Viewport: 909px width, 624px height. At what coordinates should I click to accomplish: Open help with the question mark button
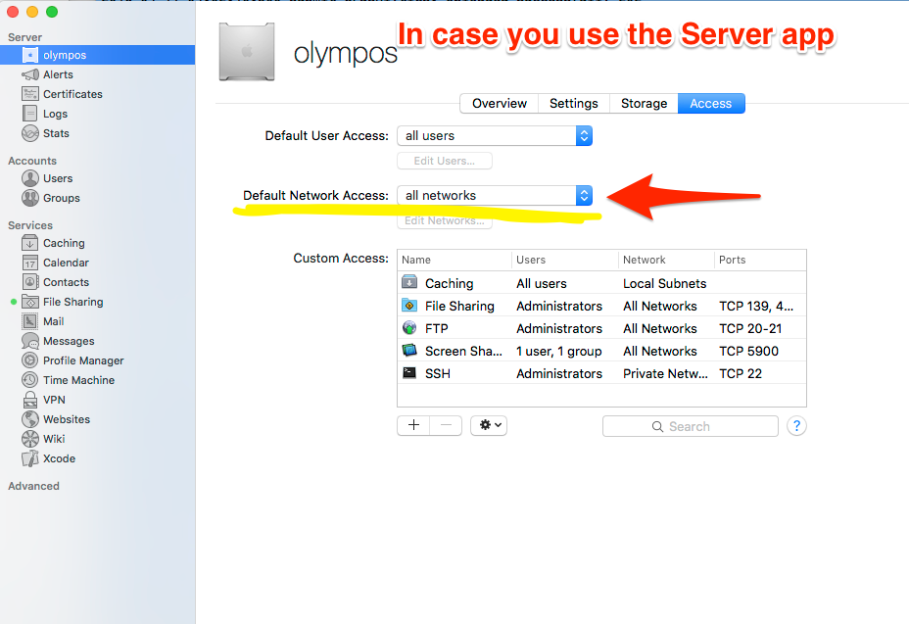tap(796, 426)
